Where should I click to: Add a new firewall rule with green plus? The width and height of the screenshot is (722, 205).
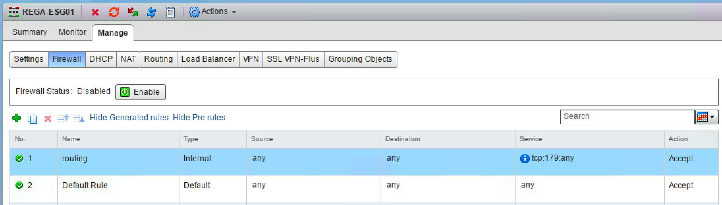point(17,118)
